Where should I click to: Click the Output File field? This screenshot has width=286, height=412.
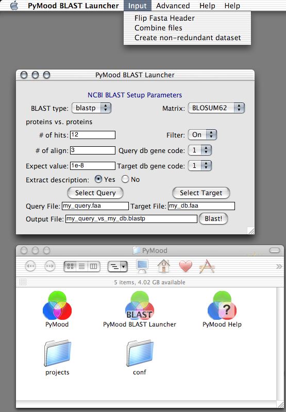pos(131,219)
